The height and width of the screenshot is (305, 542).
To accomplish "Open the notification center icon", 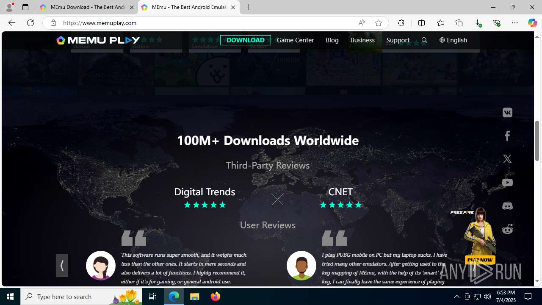I will click(x=528, y=297).
